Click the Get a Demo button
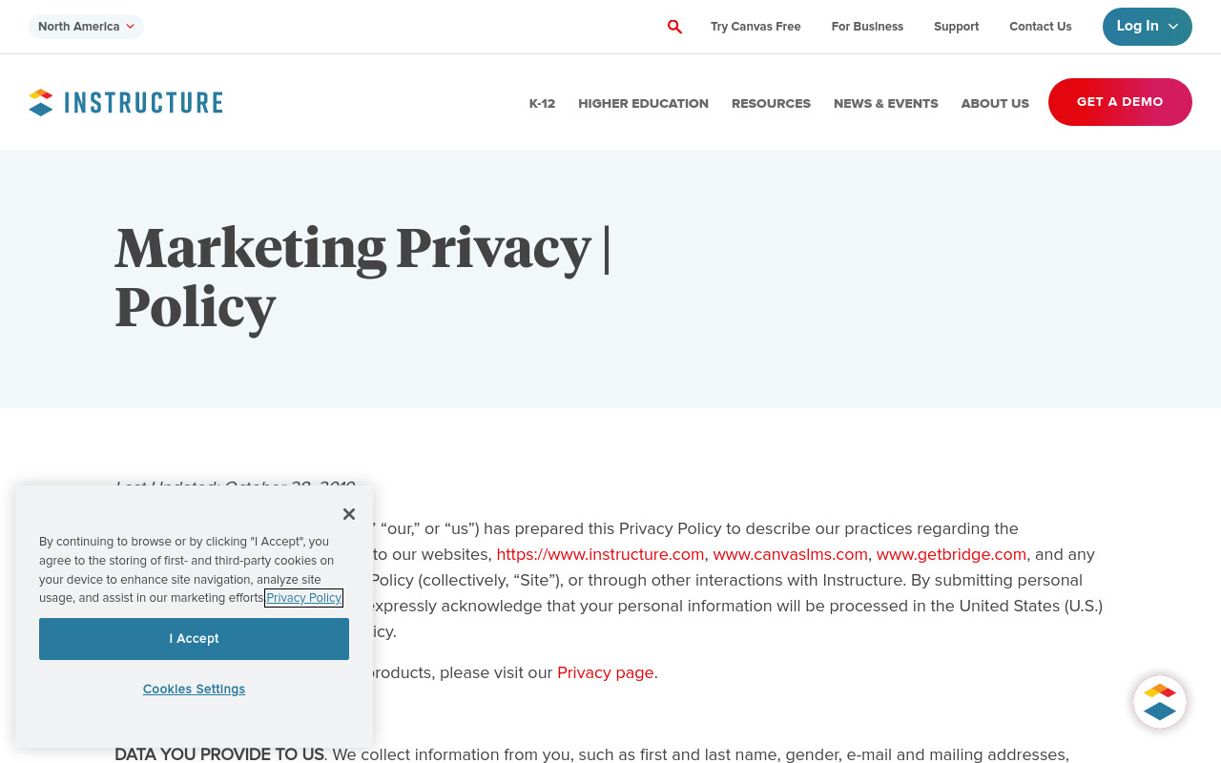Image resolution: width=1221 pixels, height=763 pixels. [1120, 102]
